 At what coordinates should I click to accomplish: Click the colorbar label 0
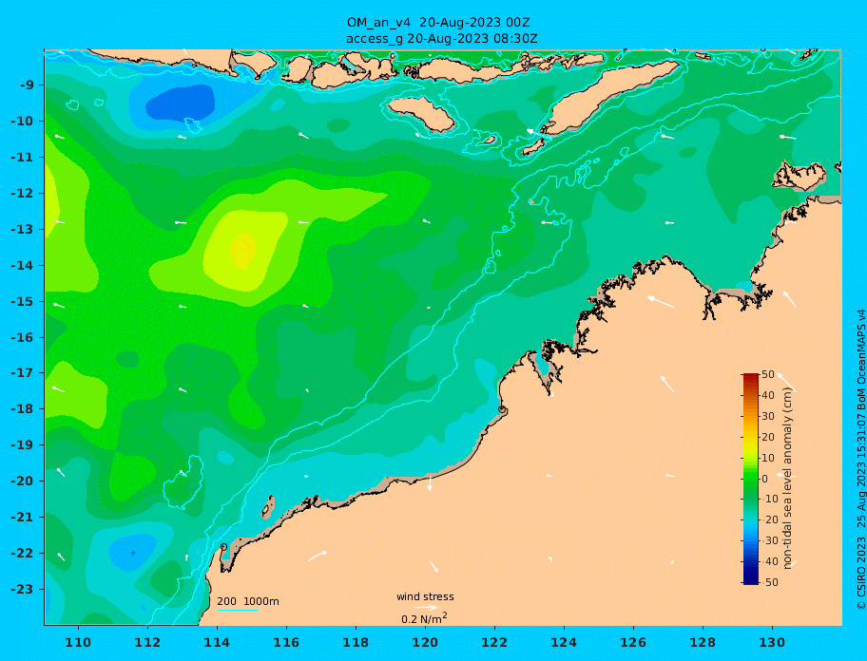[765, 479]
